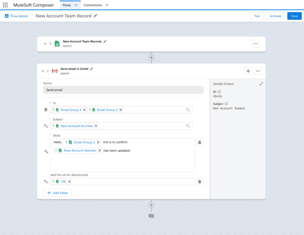
Task: Open the overflow menu on step 1
Action: (255, 43)
